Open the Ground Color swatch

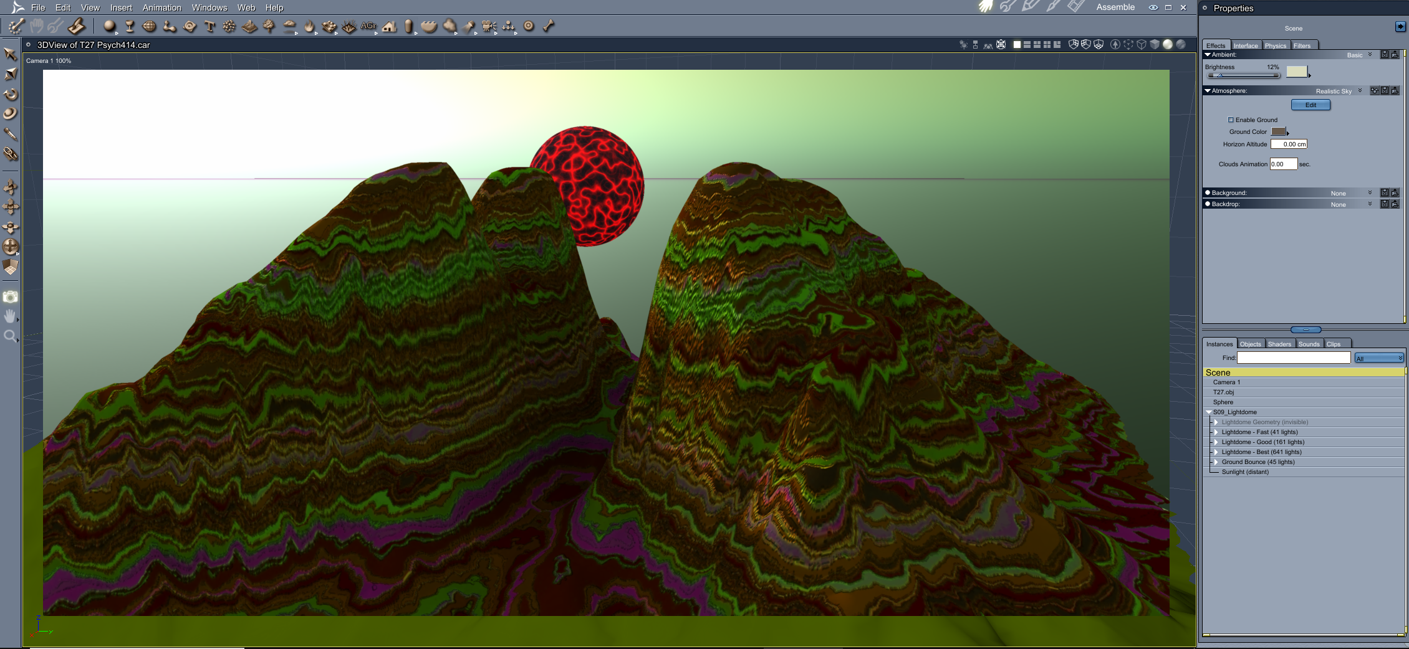(1278, 131)
